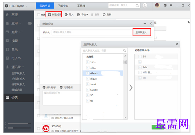Open the 导出 export dropdown

click(83, 14)
